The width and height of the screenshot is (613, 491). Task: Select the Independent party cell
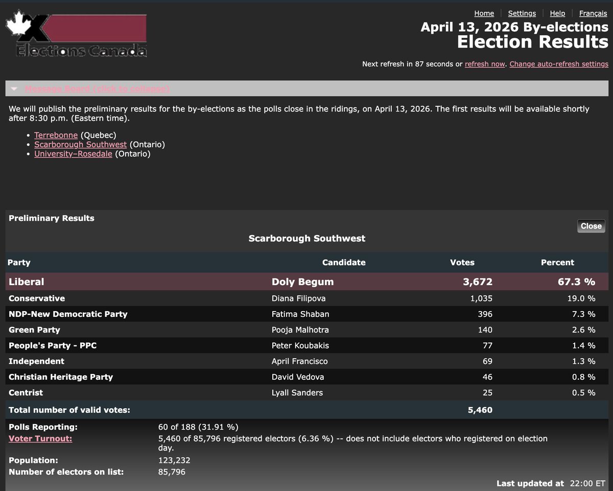[x=36, y=361]
